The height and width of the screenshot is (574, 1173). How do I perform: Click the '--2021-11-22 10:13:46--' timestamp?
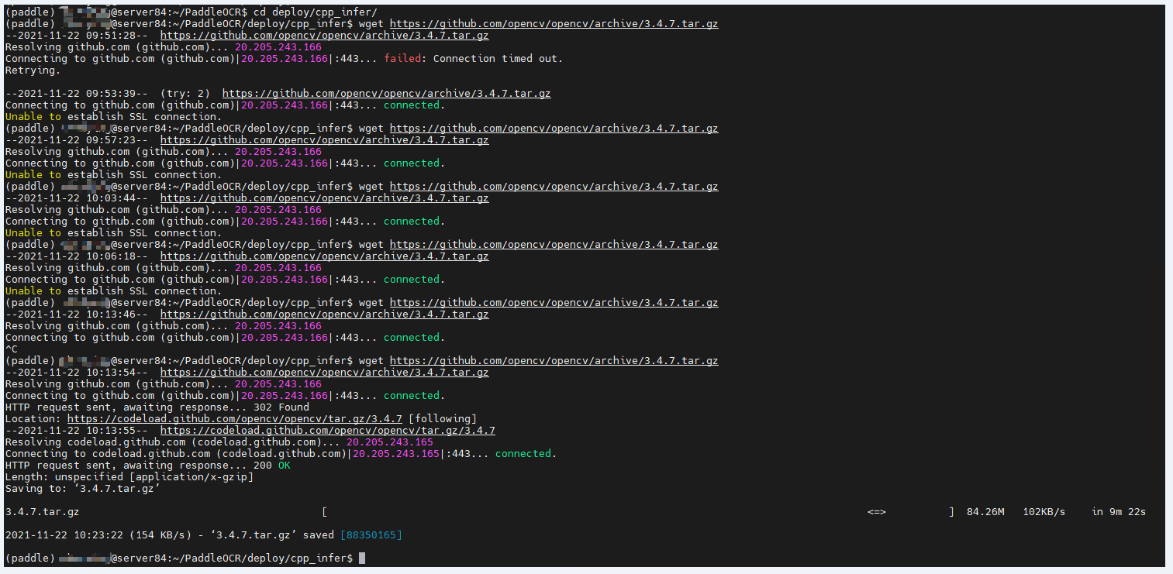(76, 314)
